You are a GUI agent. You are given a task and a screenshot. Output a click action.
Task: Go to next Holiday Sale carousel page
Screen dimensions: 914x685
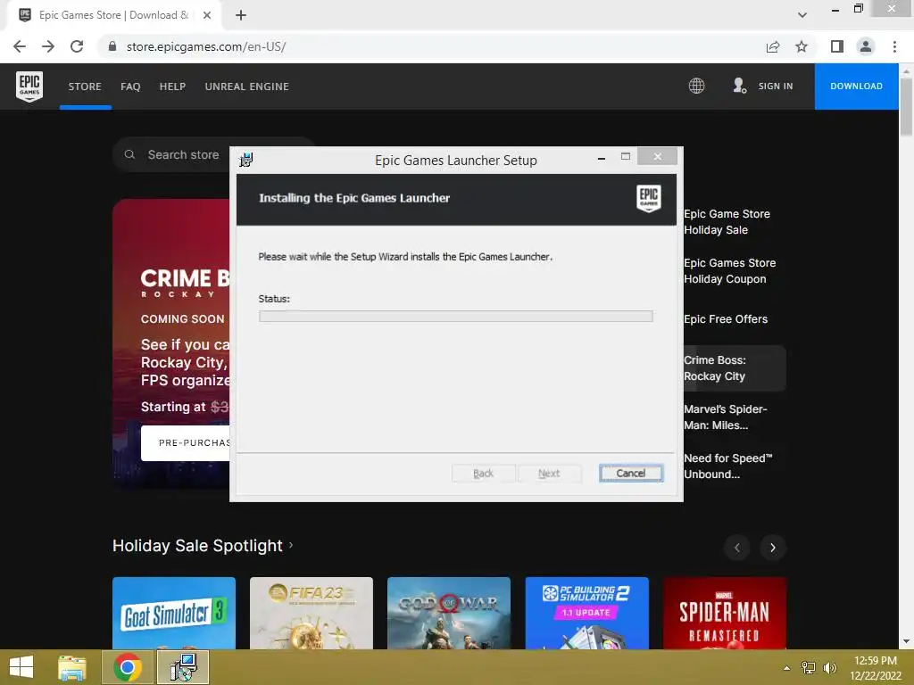[x=773, y=548]
